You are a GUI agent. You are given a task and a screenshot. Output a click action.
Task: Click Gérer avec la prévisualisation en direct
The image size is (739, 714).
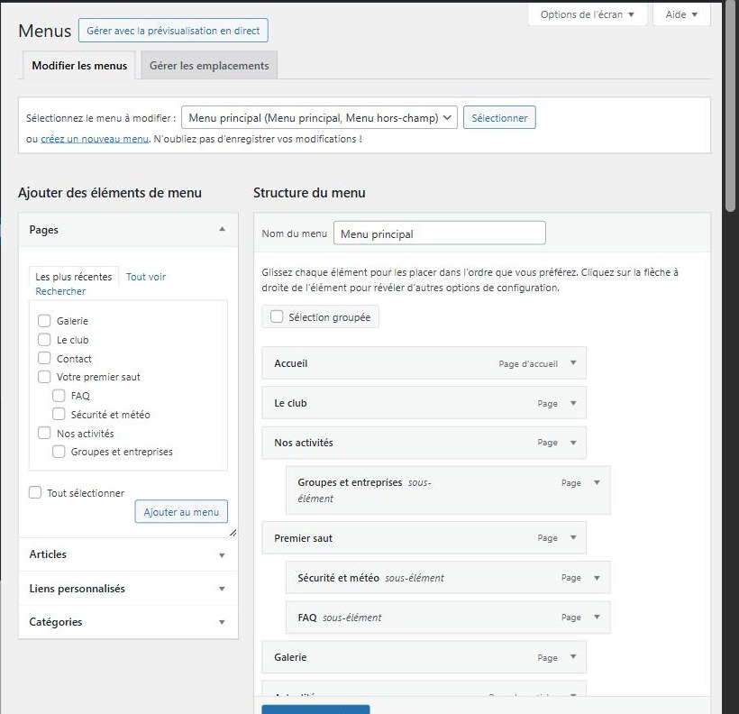[x=173, y=31]
